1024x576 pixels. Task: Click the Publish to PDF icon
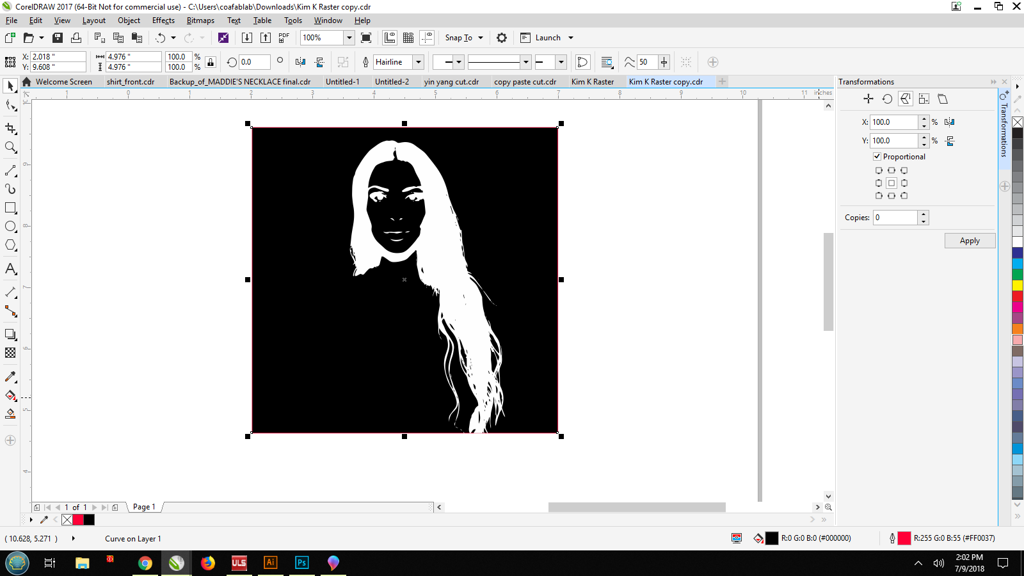tap(284, 38)
